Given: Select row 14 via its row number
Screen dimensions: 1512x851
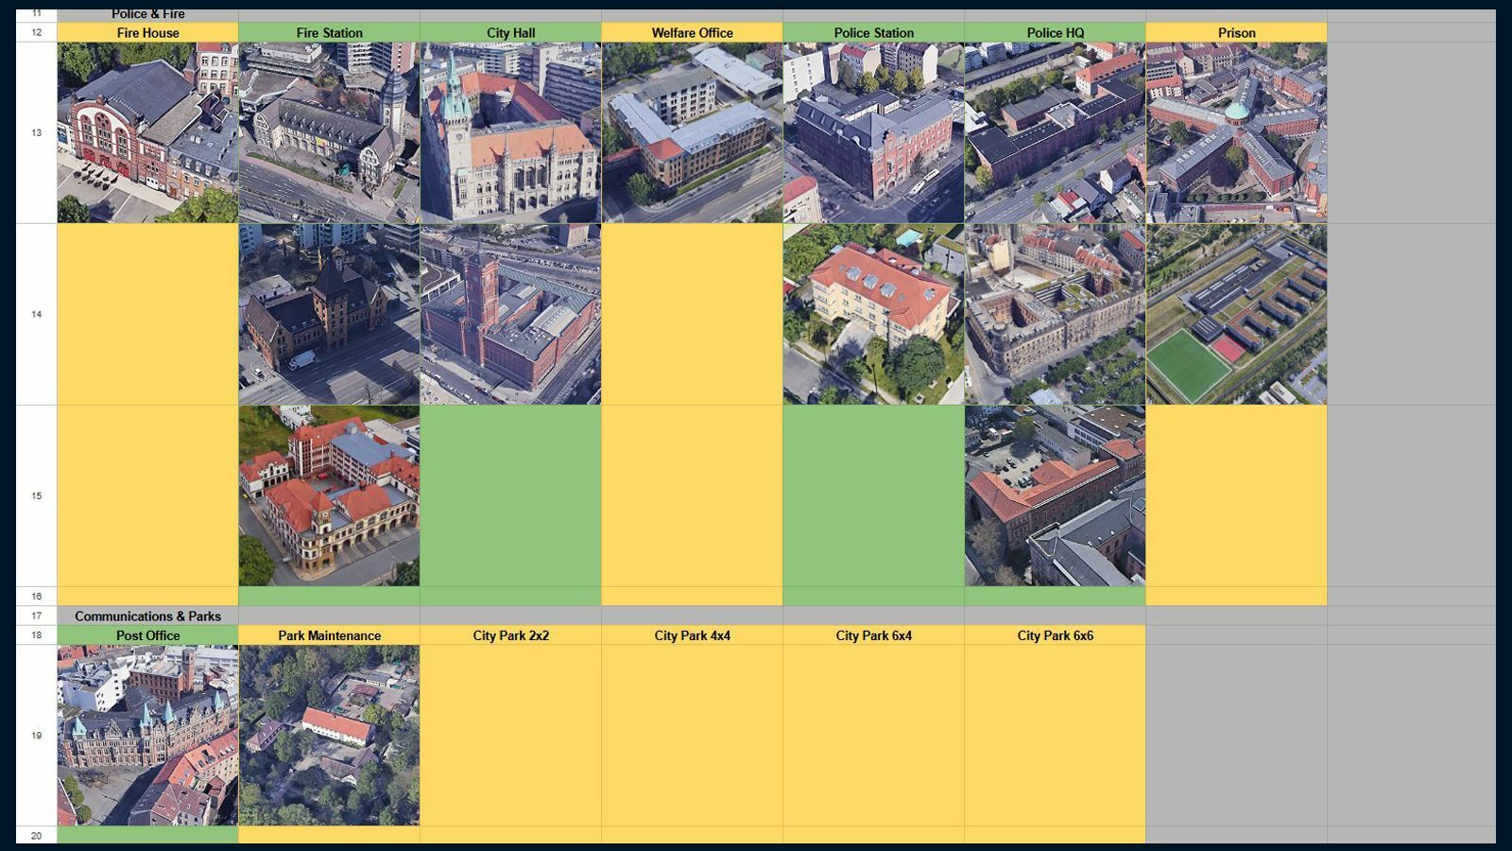Looking at the screenshot, I should (36, 314).
